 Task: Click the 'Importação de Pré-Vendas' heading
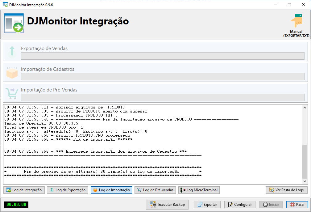[x=49, y=90]
